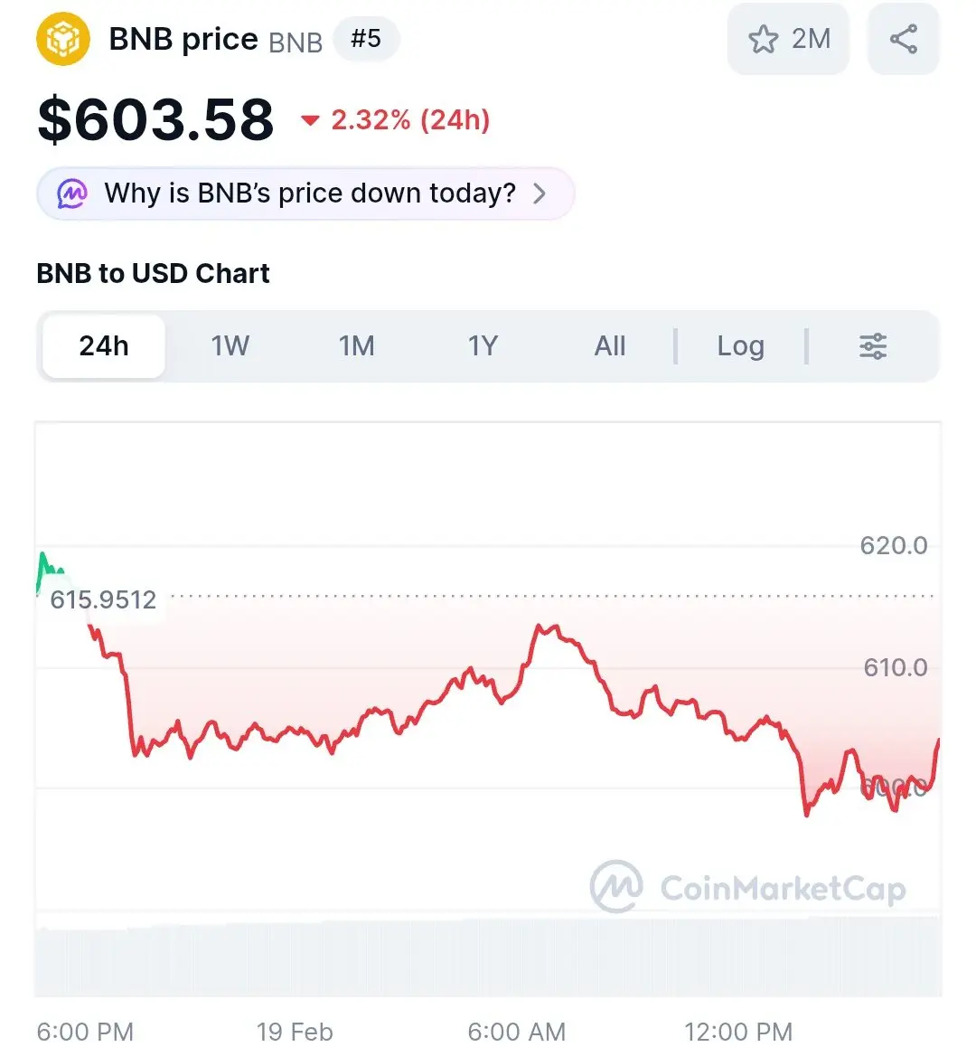Select the 1Y chart range
The width and height of the screenshot is (976, 1047).
(x=483, y=346)
